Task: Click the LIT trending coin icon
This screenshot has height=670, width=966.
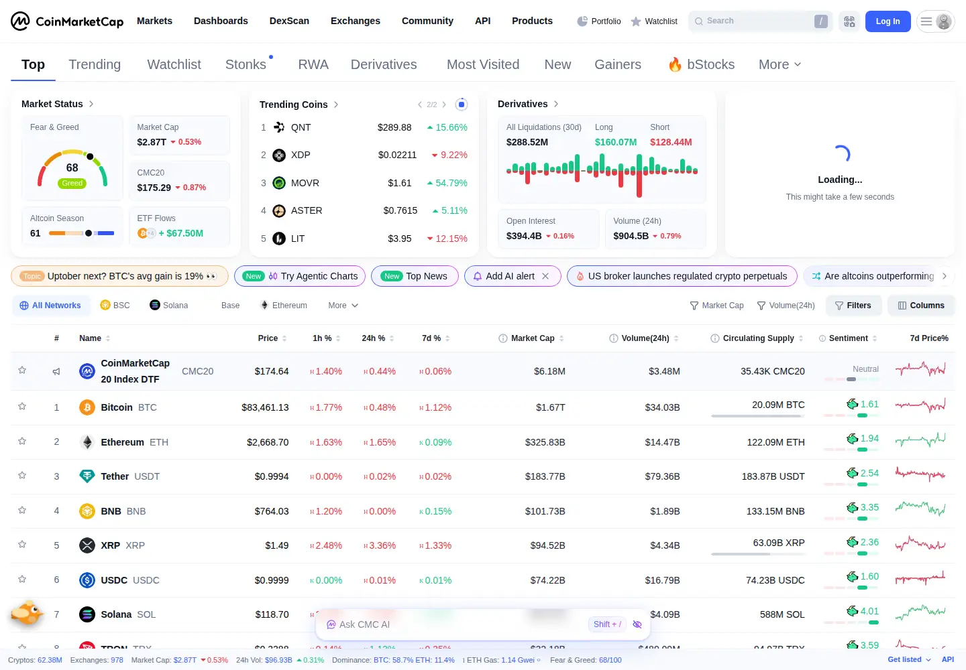Action: 279,239
